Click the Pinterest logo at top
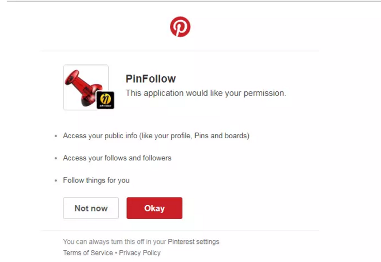This screenshot has width=381, height=262. click(x=180, y=27)
